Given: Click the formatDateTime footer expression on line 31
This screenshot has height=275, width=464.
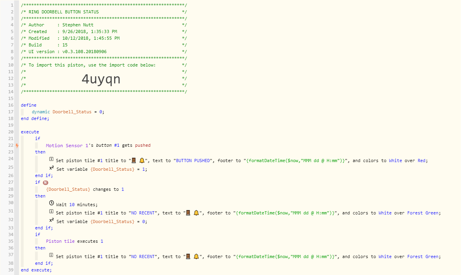Looking at the screenshot, I should click(x=285, y=213).
